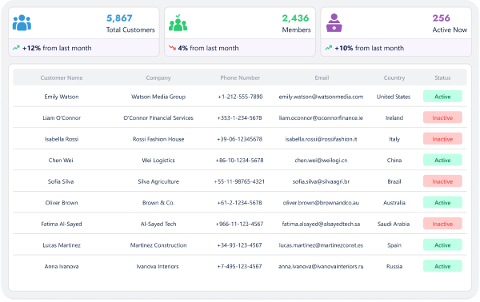Click the purple Active Now user icon
This screenshot has width=480, height=302.
(x=334, y=22)
